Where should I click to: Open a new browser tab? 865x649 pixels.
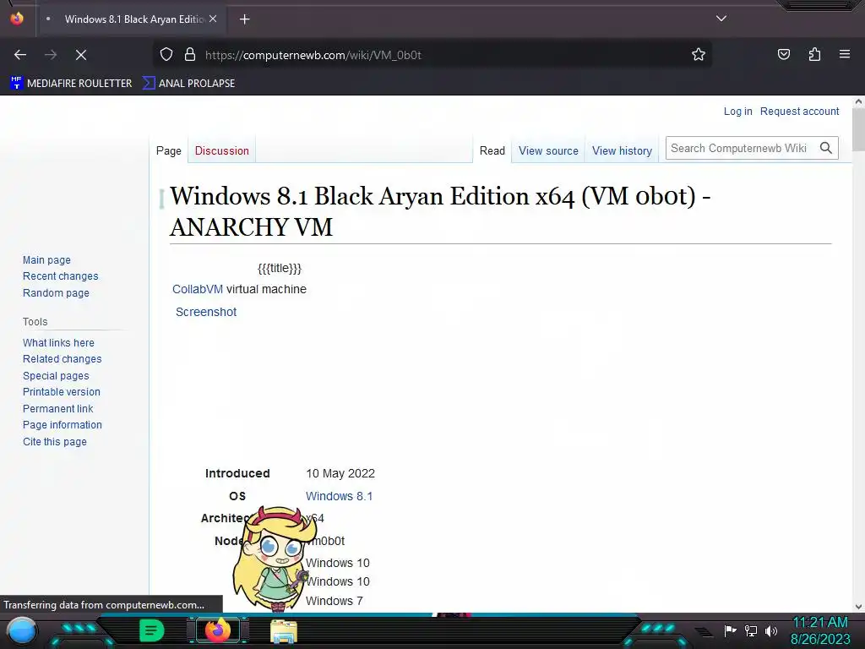point(244,19)
